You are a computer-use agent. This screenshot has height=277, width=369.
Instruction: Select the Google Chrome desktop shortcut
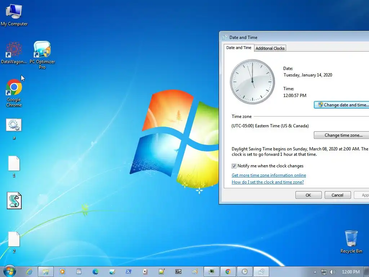[x=14, y=93]
